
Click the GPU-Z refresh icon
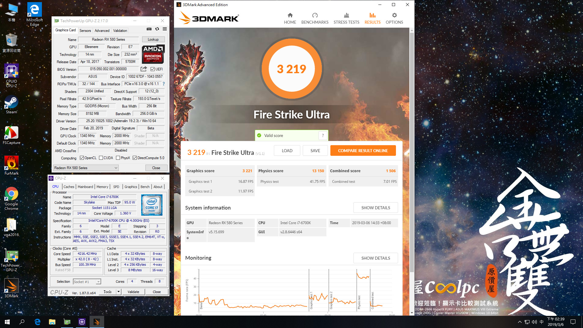click(x=157, y=29)
